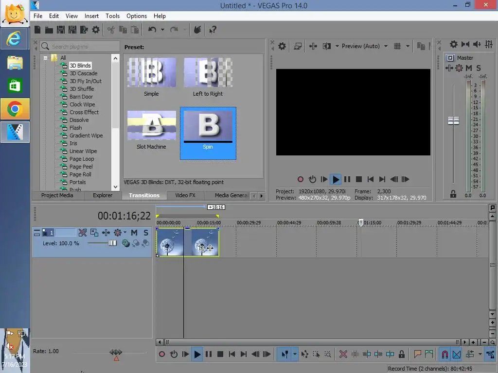Screen dimensions: 498x373
Task: Insert a marker with the Marker icon
Action: [x=417, y=354]
